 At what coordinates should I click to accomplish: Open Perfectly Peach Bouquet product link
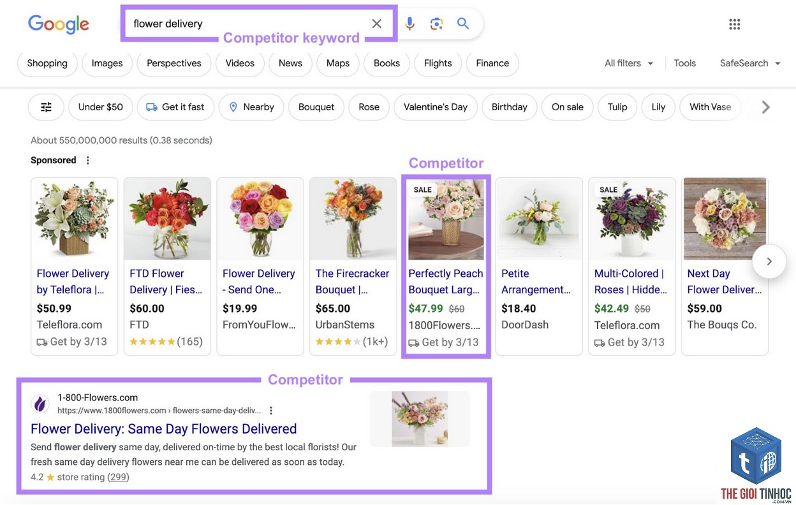[x=446, y=281]
